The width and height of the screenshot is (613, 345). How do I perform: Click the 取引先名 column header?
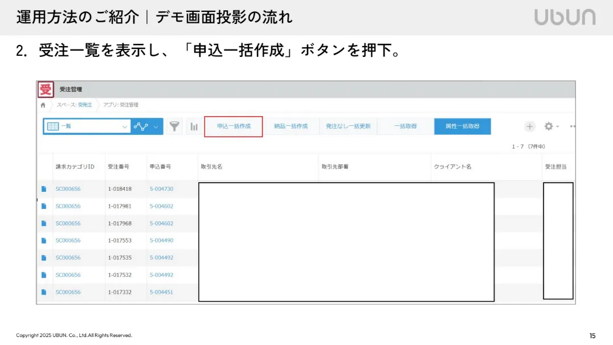tap(211, 166)
